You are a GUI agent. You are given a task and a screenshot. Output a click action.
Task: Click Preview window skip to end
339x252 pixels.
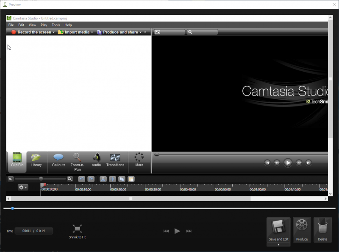(189, 231)
